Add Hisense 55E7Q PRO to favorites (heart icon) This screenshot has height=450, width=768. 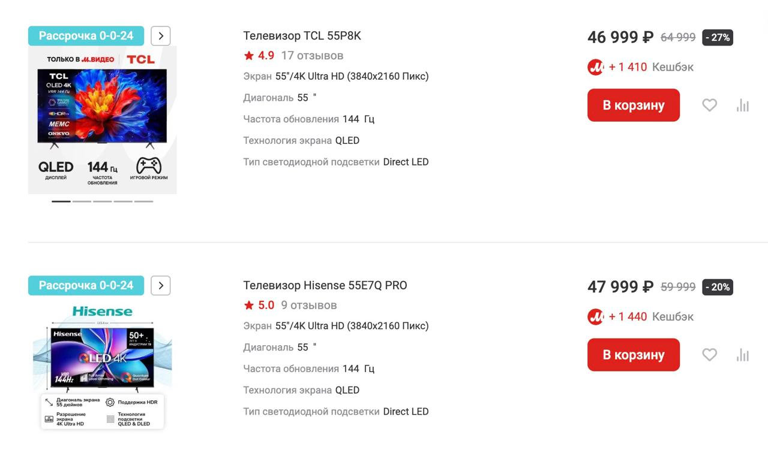click(x=709, y=355)
